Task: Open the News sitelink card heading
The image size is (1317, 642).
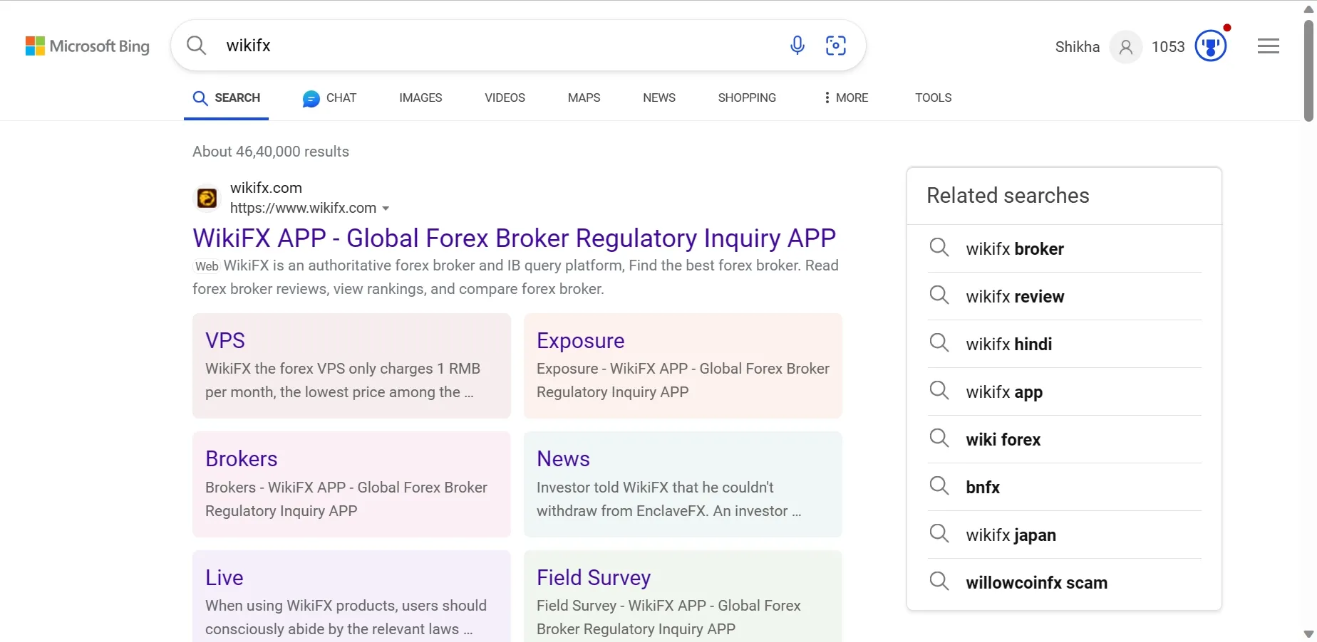Action: (563, 459)
